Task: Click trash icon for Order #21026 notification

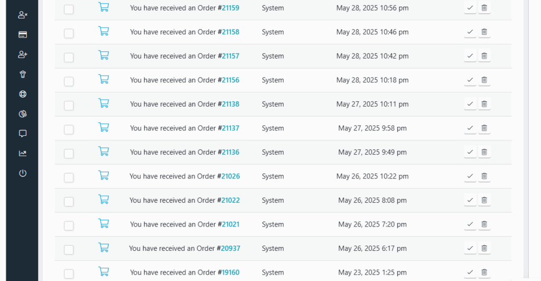Action: click(x=484, y=176)
